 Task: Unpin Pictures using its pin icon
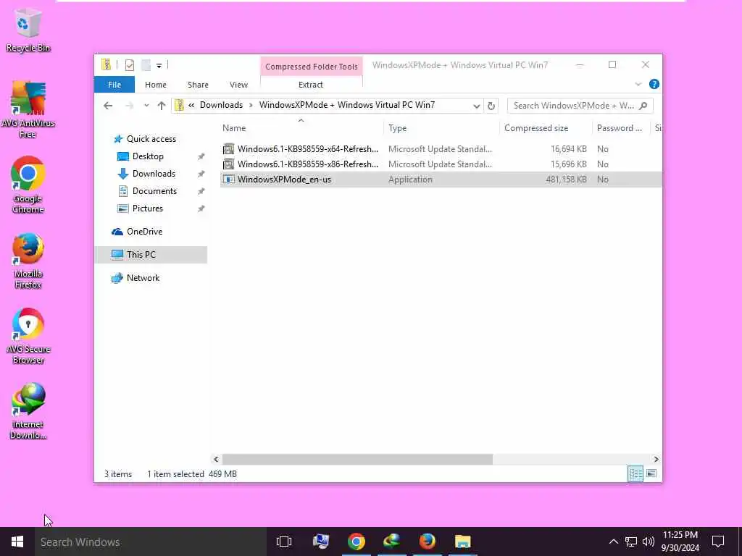pos(201,208)
